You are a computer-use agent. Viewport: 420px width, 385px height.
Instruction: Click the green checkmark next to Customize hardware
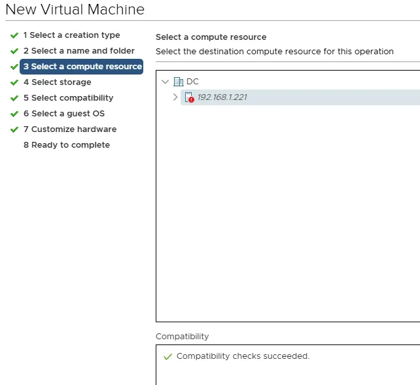[14, 129]
